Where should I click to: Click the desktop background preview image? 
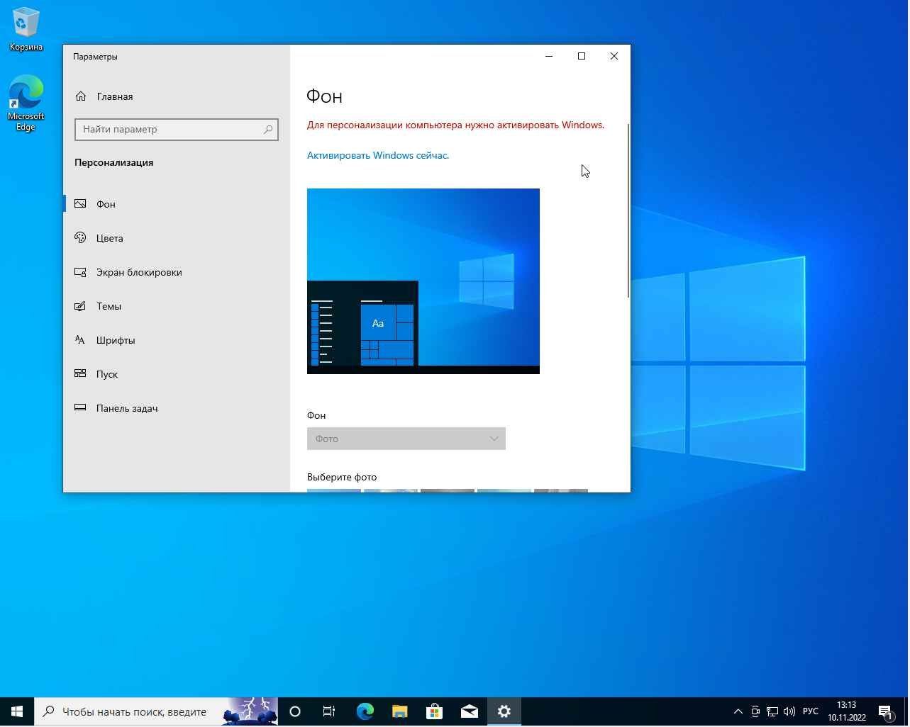pos(423,281)
